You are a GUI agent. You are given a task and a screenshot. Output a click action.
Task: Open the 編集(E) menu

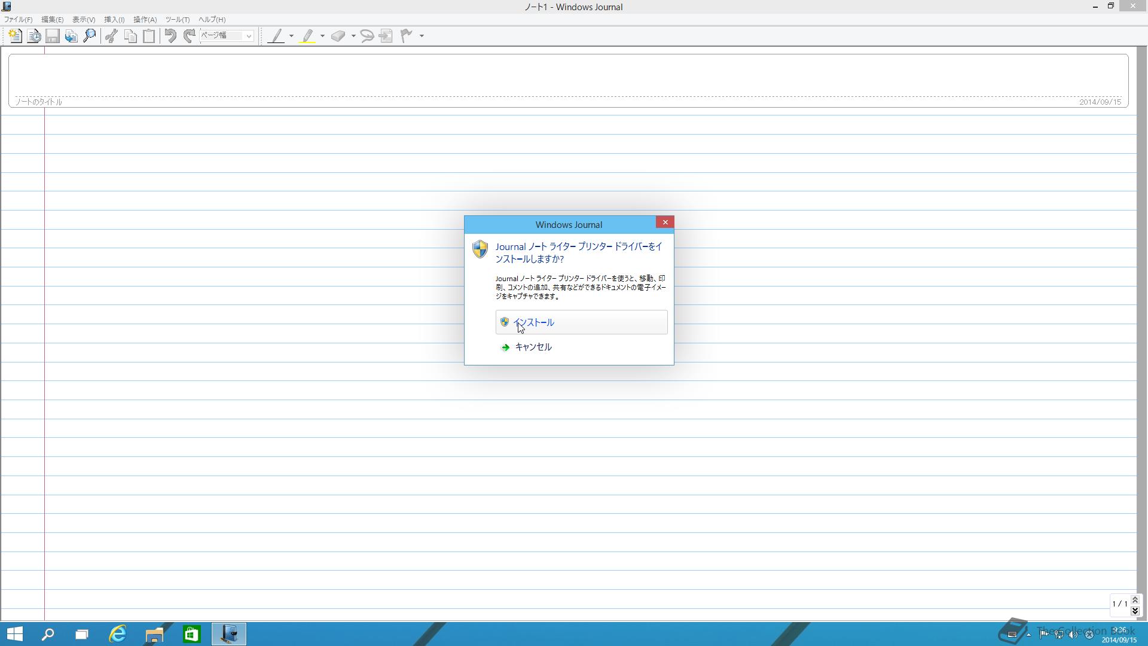click(x=52, y=20)
